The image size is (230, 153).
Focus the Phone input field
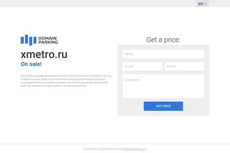coord(184,66)
